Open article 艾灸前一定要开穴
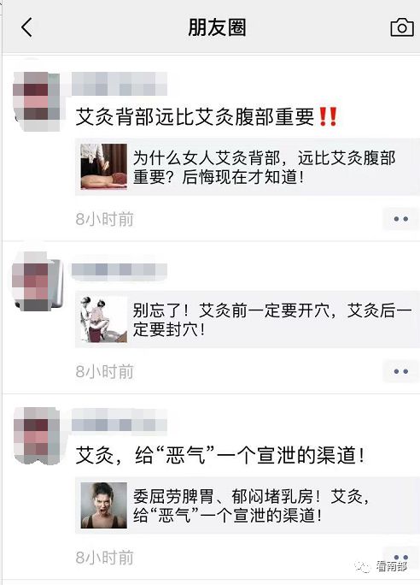420x585 pixels. (248, 319)
